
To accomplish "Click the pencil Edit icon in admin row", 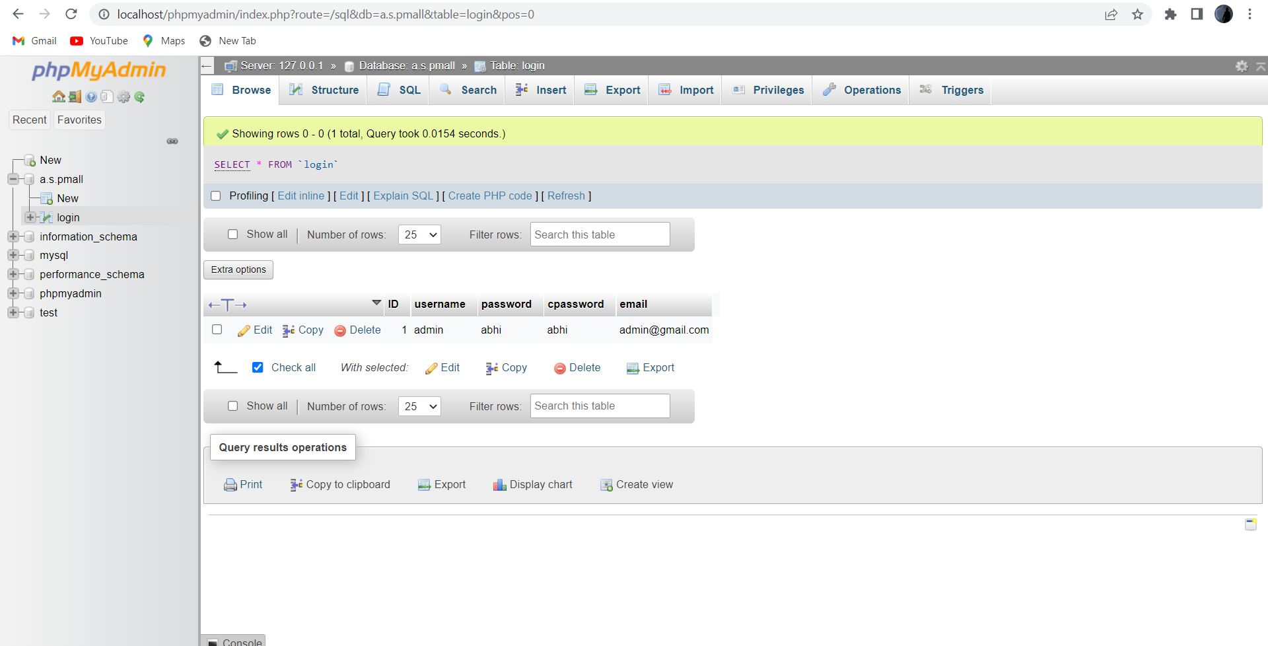I will (x=244, y=330).
